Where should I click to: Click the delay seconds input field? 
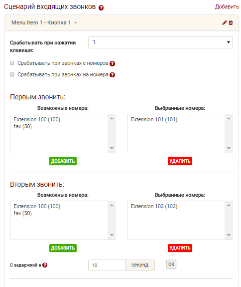[x=107, y=265]
